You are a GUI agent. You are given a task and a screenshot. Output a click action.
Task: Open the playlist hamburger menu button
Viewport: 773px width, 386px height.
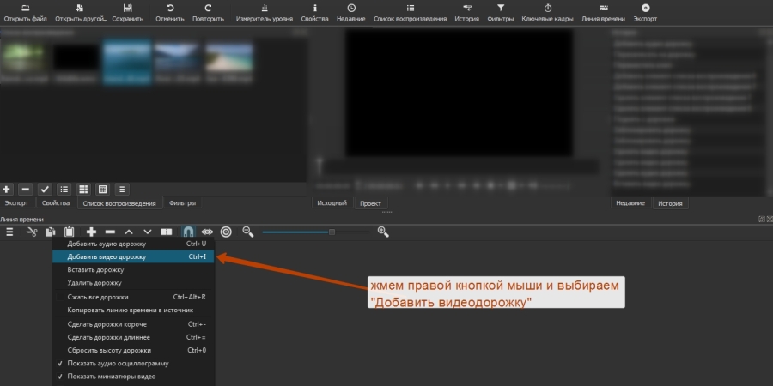[122, 189]
